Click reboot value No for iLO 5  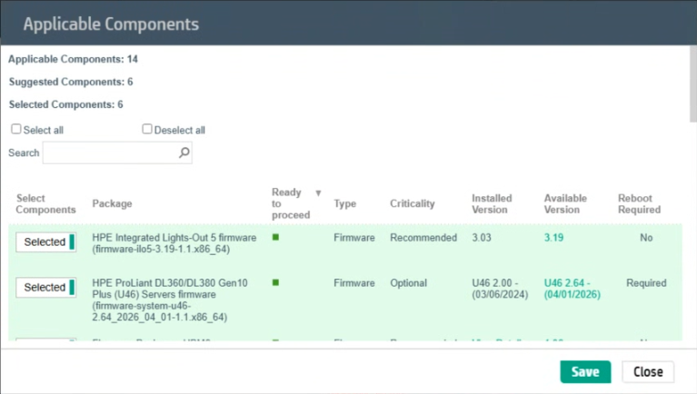646,238
